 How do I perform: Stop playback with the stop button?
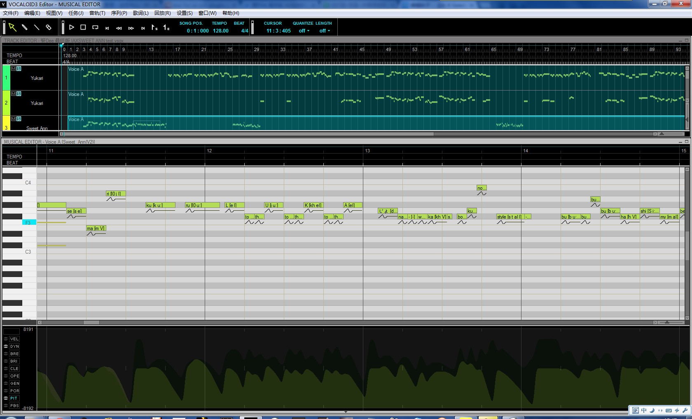83,27
